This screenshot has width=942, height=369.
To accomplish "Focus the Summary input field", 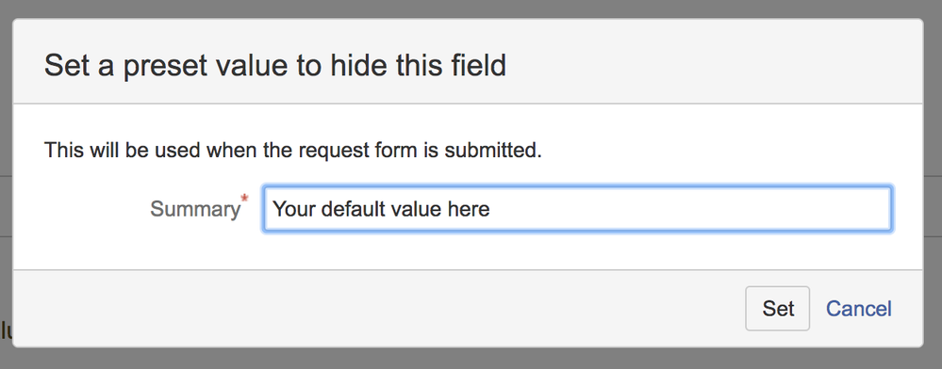I will [x=577, y=209].
